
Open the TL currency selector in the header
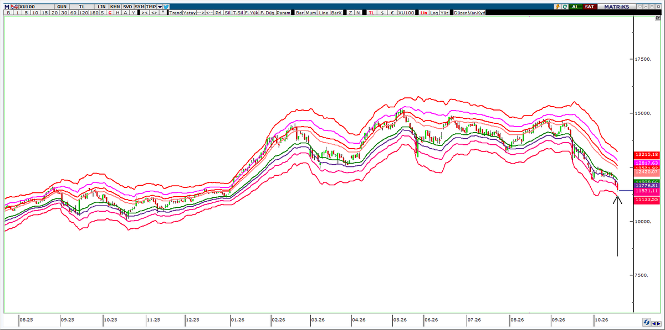(82, 6)
